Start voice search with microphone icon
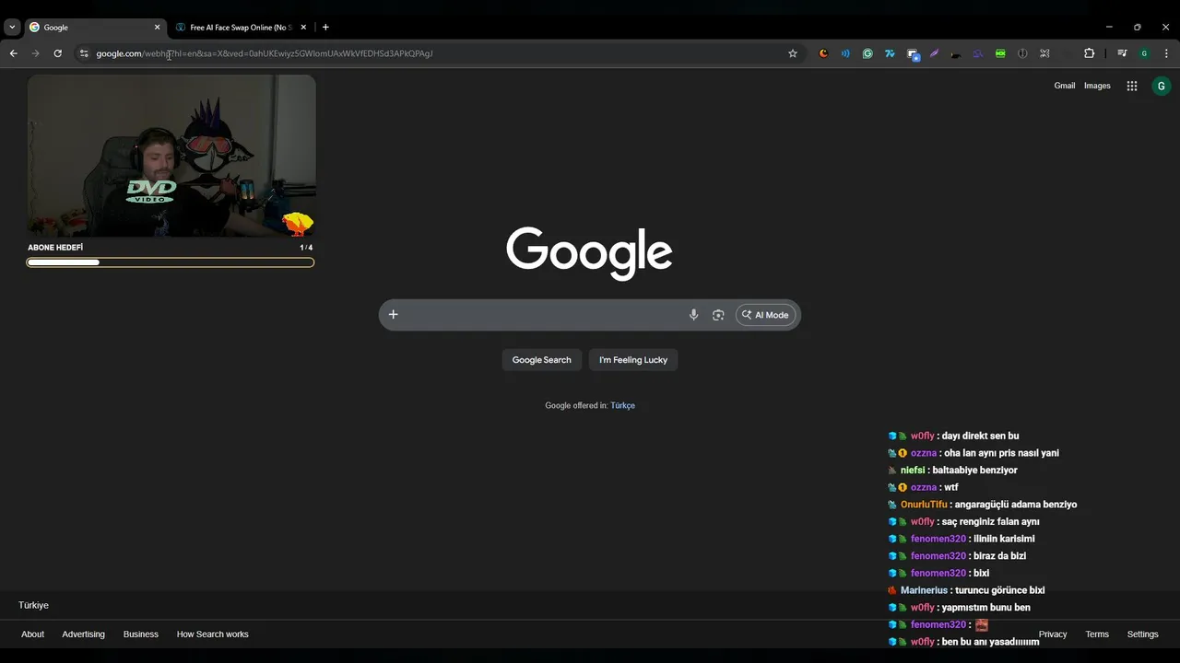 coord(693,315)
